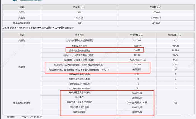Select '机动车车上人员责任保险（司机）' liability name
196x119 pixels.
tap(79, 55)
